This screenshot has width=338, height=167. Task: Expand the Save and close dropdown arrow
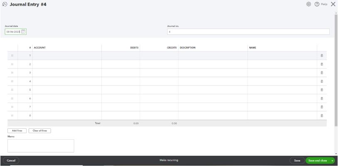pos(332,160)
